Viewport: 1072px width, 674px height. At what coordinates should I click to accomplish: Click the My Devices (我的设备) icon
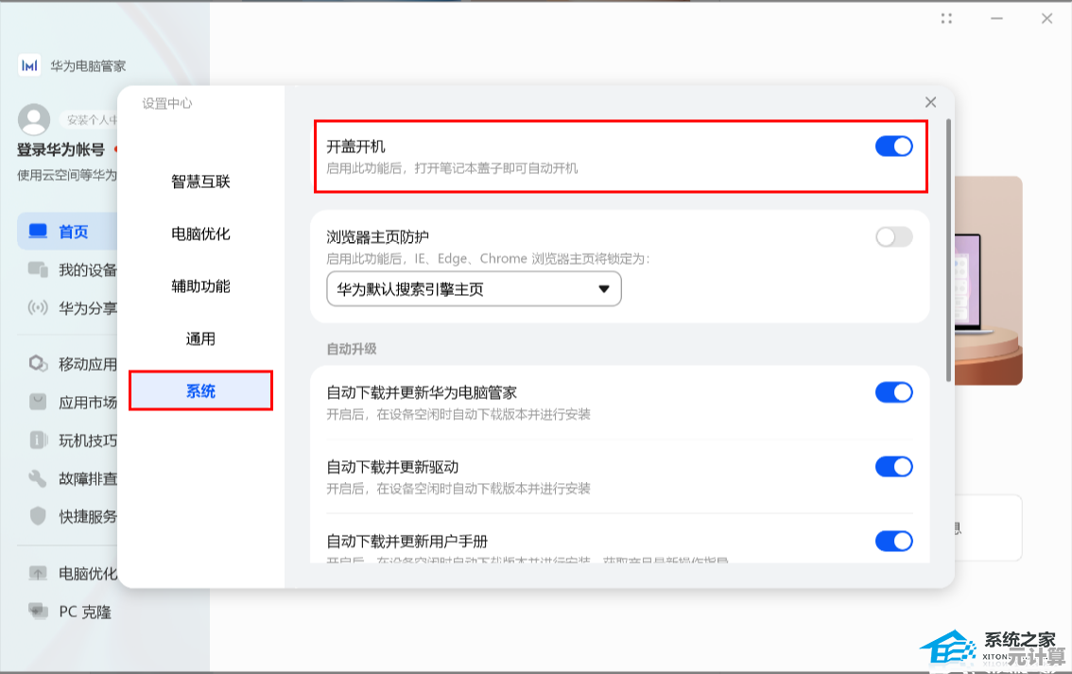point(38,270)
